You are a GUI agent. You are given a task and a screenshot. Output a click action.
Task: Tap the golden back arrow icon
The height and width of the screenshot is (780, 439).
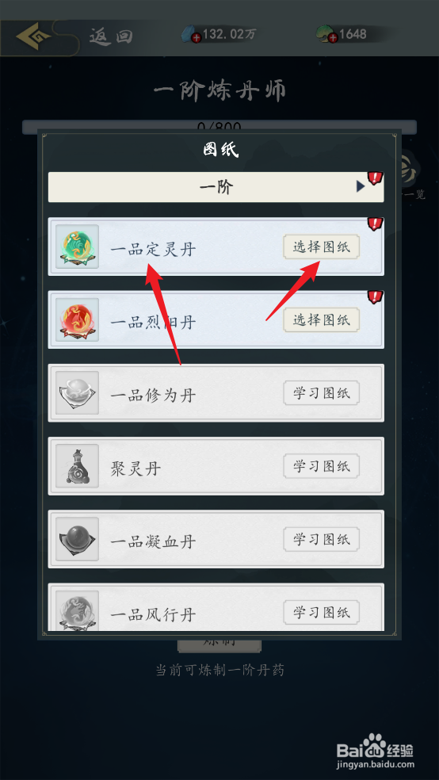[32, 36]
